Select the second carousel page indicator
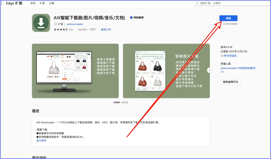Screen dimensions: 271x159 [125, 102]
